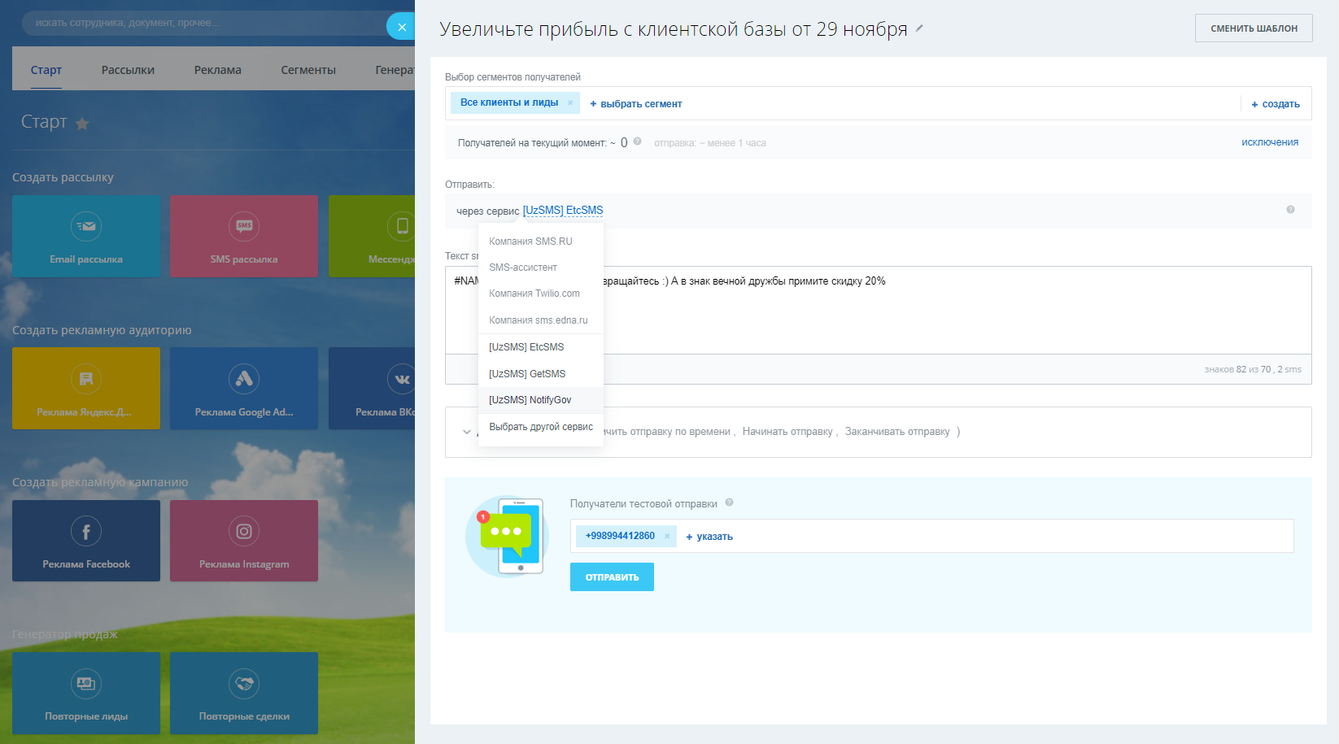Toggle the favorite star next to Старт
The image size is (1339, 744).
(x=82, y=124)
